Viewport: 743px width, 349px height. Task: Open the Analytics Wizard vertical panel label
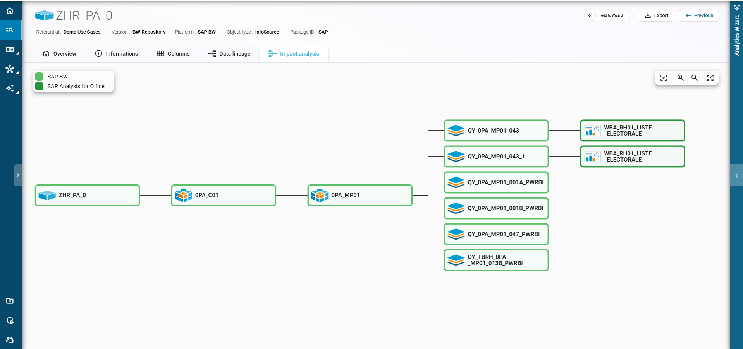pos(736,35)
